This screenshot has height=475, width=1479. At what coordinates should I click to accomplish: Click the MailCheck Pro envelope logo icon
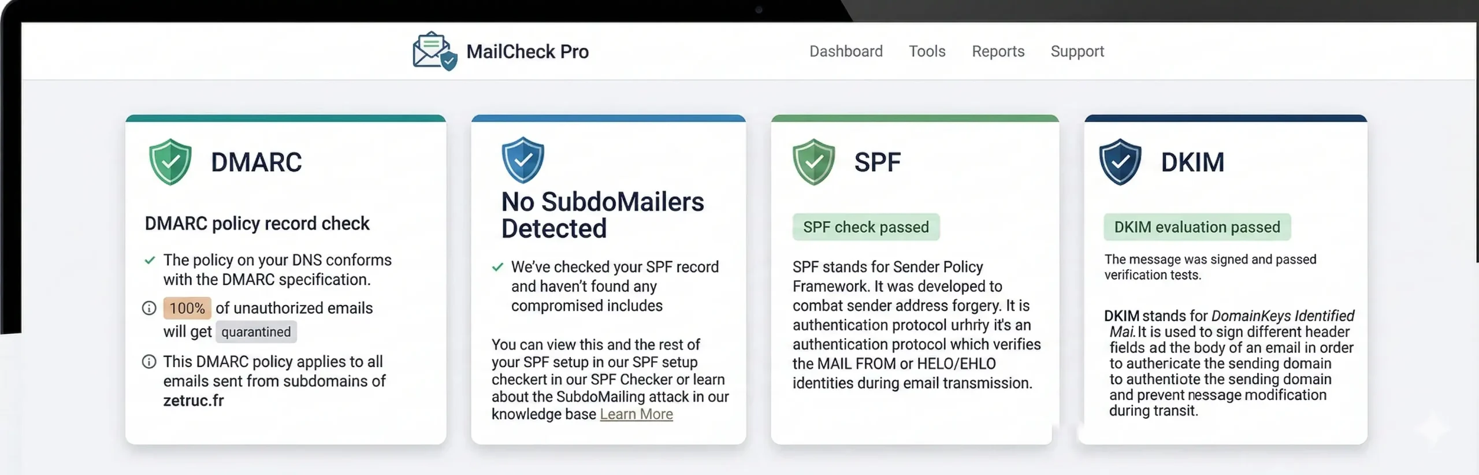434,51
